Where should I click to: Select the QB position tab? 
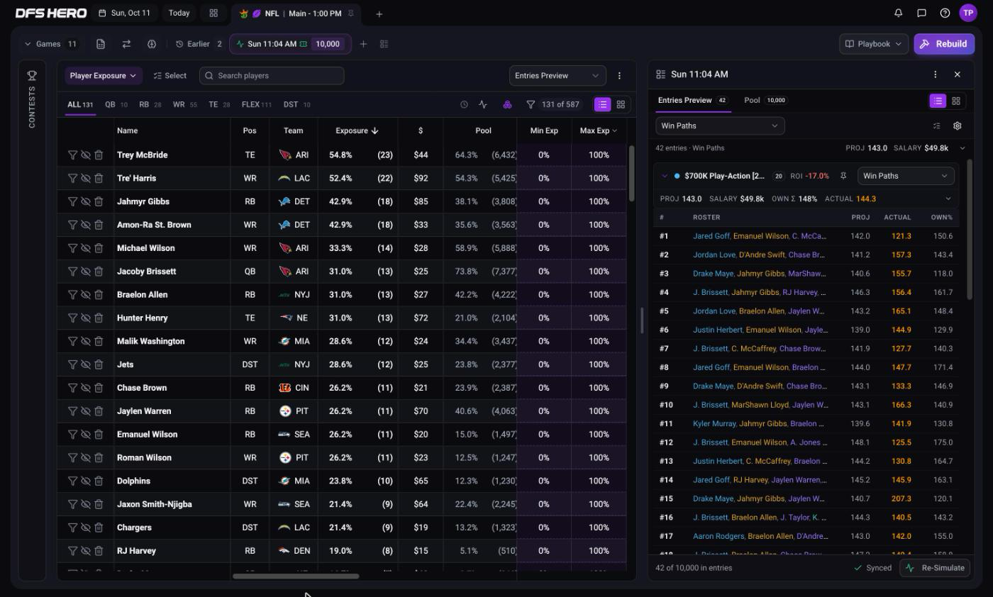[116, 104]
